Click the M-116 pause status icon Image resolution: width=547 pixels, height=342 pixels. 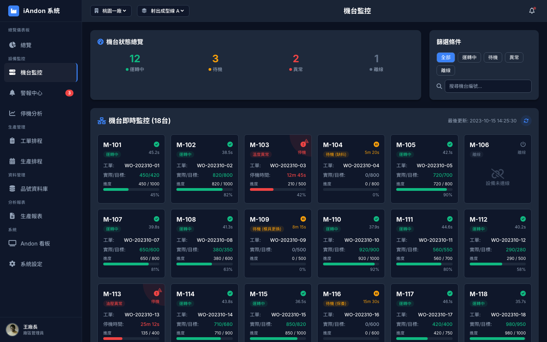pyautogui.click(x=376, y=293)
